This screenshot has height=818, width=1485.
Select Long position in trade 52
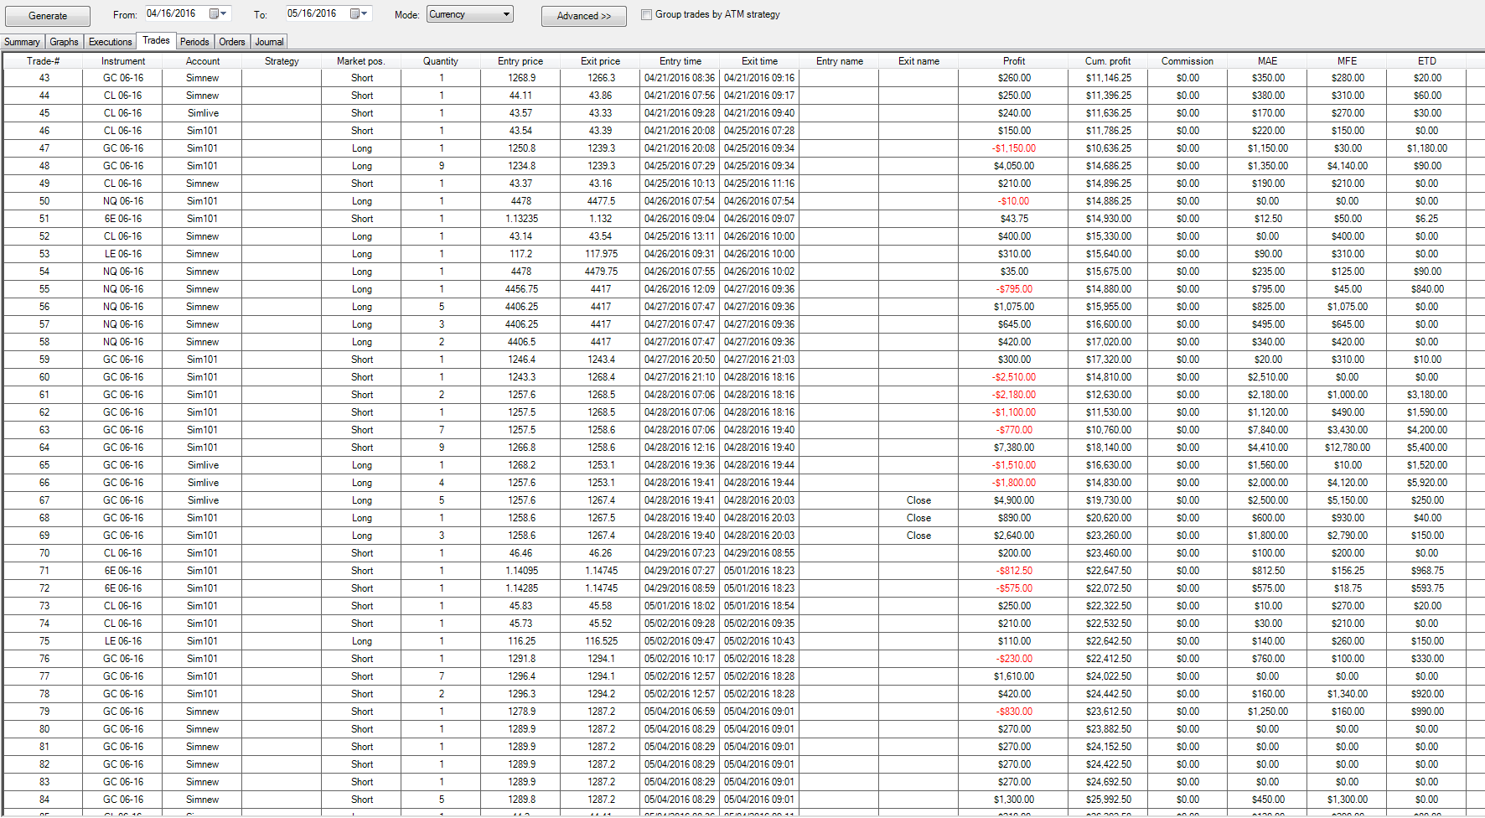(x=362, y=236)
